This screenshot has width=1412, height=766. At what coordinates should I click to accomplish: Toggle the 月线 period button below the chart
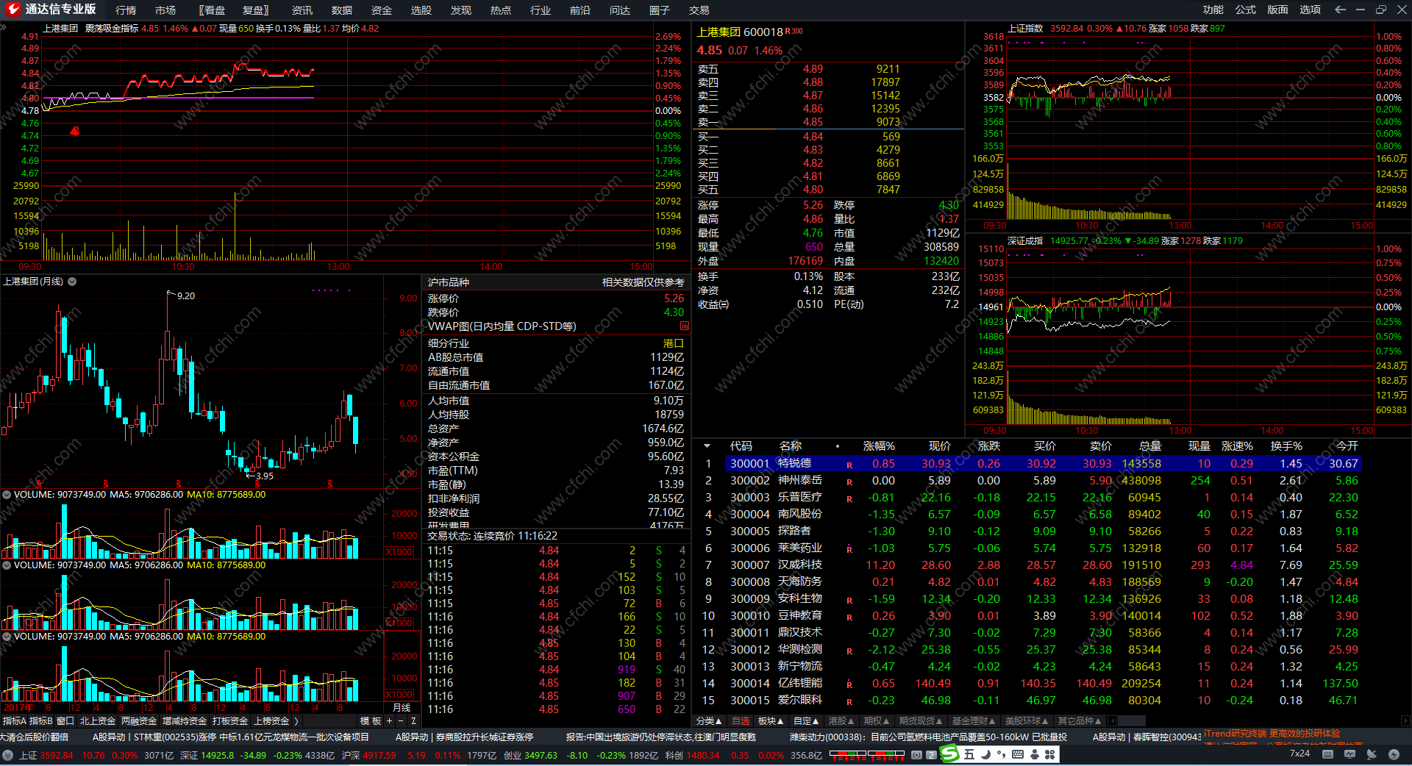click(402, 708)
